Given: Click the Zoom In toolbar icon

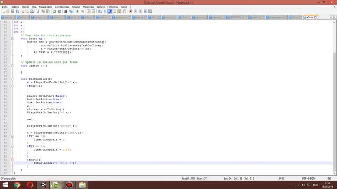Looking at the screenshot, I should (x=77, y=12).
